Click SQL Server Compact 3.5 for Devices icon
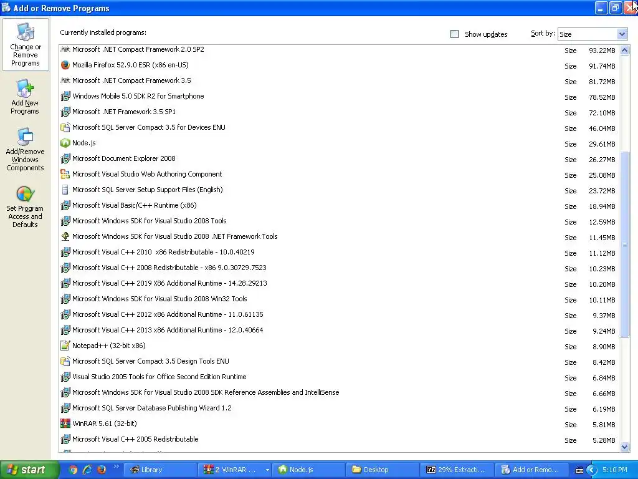Viewport: 638px width, 479px height. pos(65,127)
